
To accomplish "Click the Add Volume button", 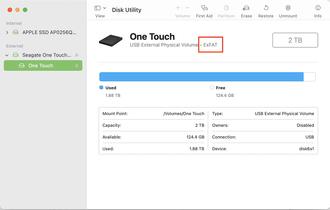I will pos(178,8).
